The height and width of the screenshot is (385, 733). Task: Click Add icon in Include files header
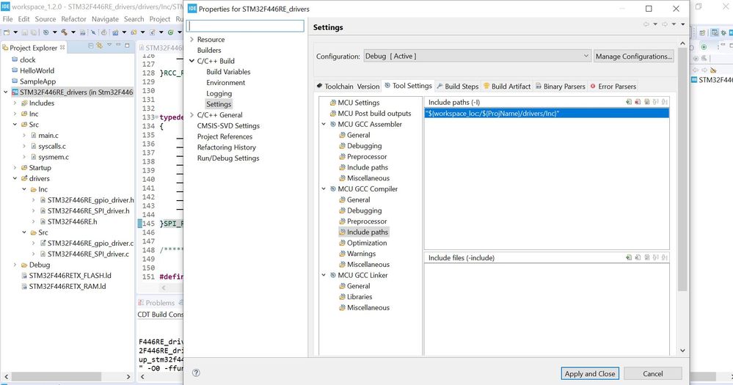coord(629,257)
